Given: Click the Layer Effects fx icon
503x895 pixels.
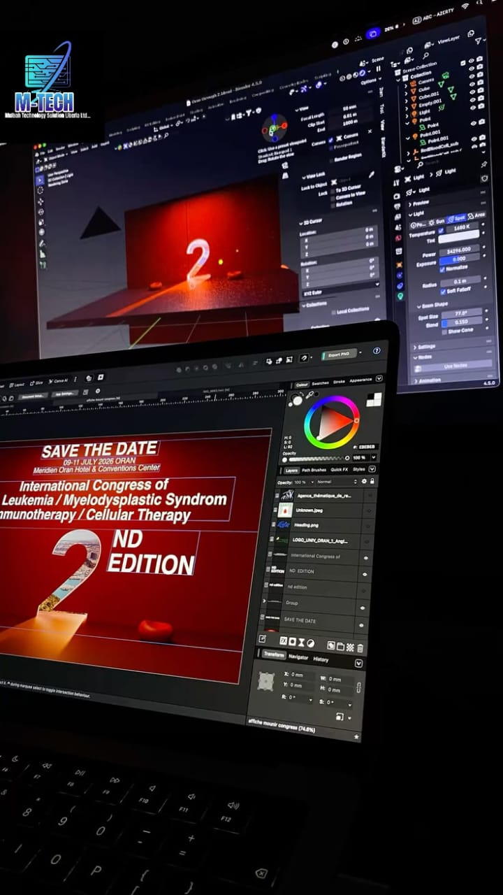Looking at the screenshot, I should click(x=283, y=640).
